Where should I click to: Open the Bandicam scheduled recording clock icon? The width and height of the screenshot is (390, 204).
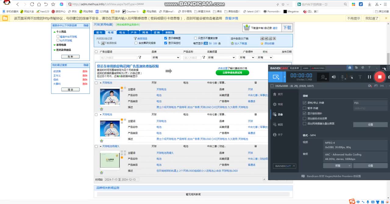[363, 68]
